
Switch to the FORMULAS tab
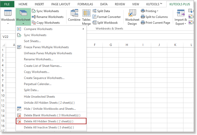pyautogui.click(x=85, y=4)
